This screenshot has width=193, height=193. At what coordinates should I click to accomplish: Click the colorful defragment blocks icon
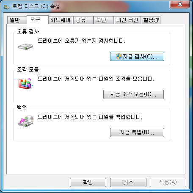click(x=25, y=83)
